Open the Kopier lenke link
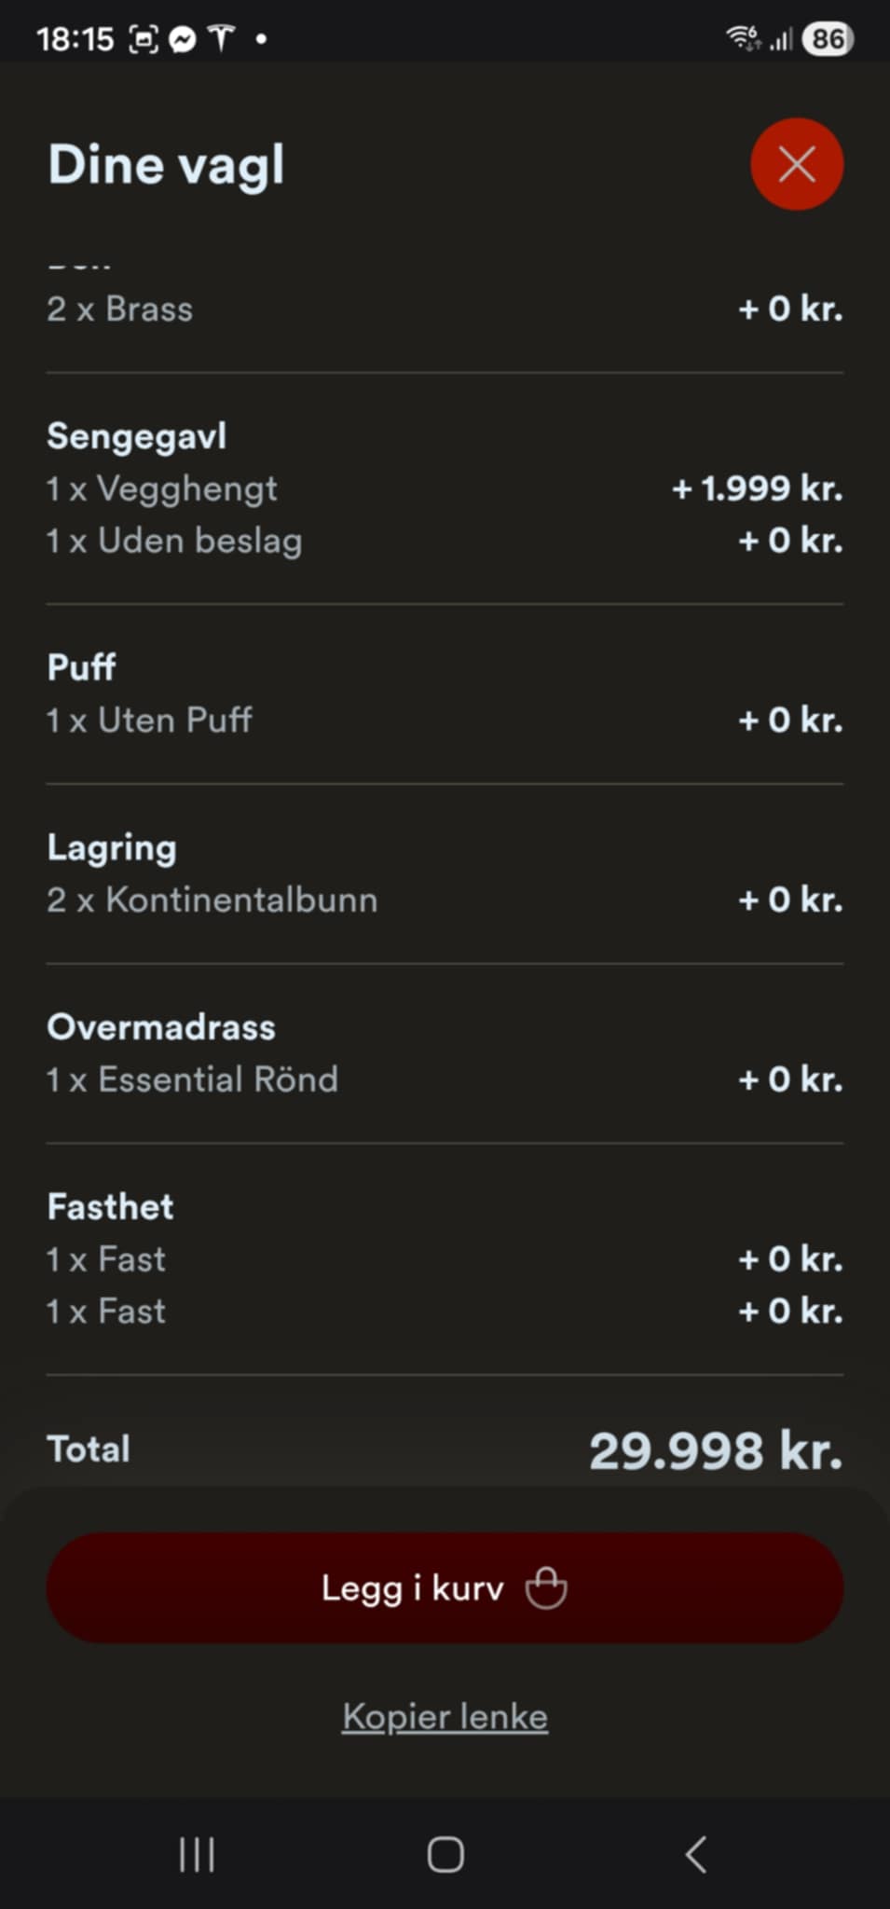 (445, 1716)
